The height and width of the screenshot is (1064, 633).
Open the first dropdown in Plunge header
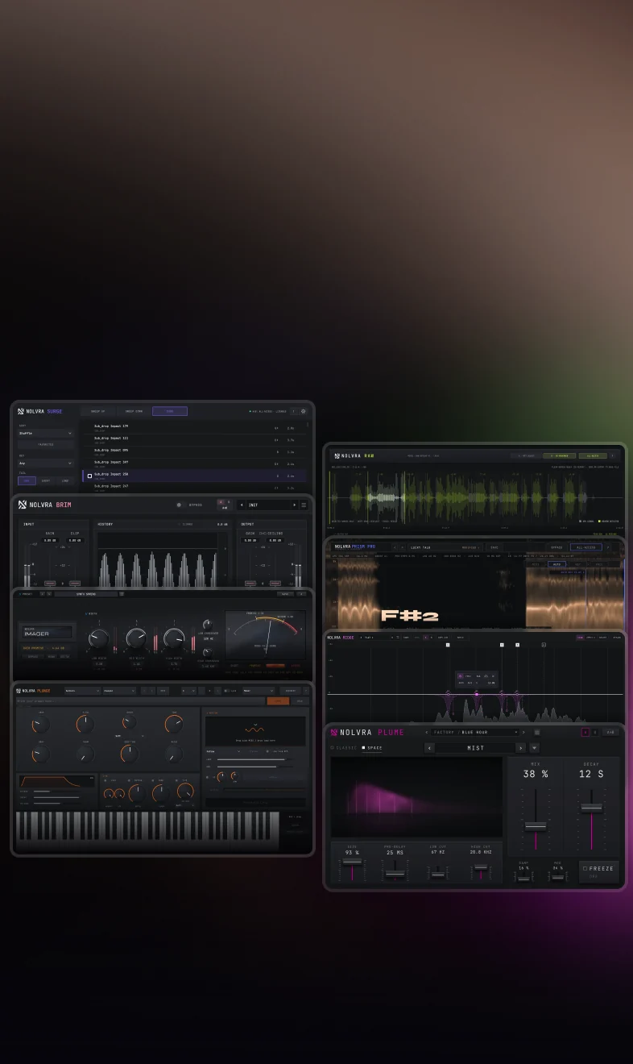pos(83,690)
